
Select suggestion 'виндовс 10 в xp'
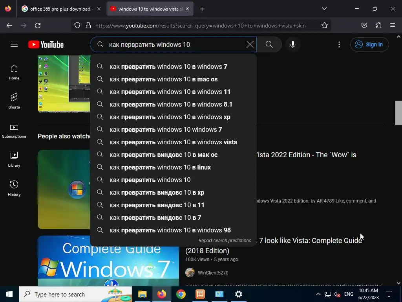tap(173, 192)
